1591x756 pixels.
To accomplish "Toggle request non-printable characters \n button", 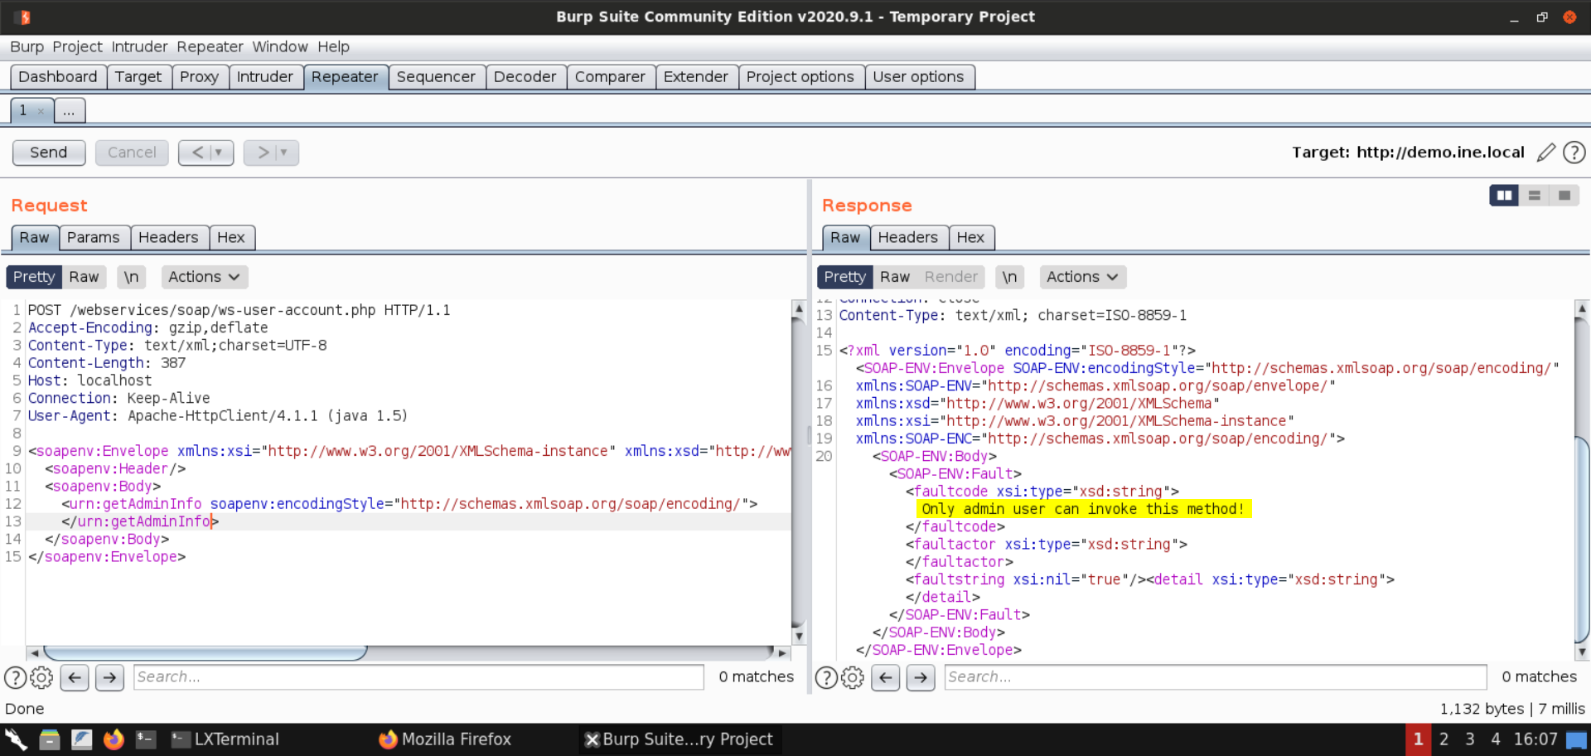I will [x=131, y=277].
